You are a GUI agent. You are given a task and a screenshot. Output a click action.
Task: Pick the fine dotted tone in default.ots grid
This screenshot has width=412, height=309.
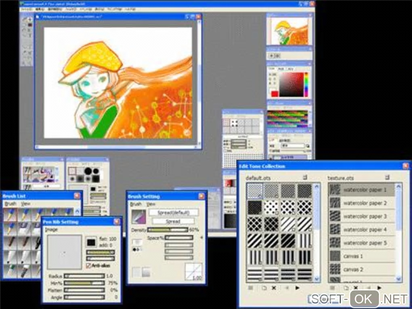(255, 191)
